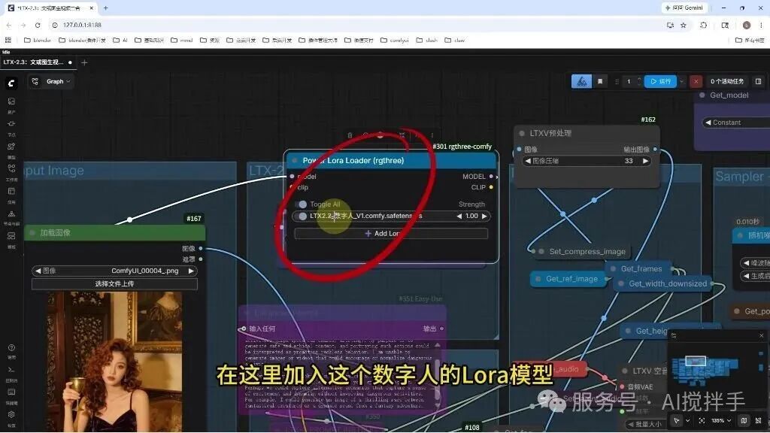Select next image in 加载图像 node
Image resolution: width=770 pixels, height=433 pixels.
pyautogui.click(x=191, y=271)
